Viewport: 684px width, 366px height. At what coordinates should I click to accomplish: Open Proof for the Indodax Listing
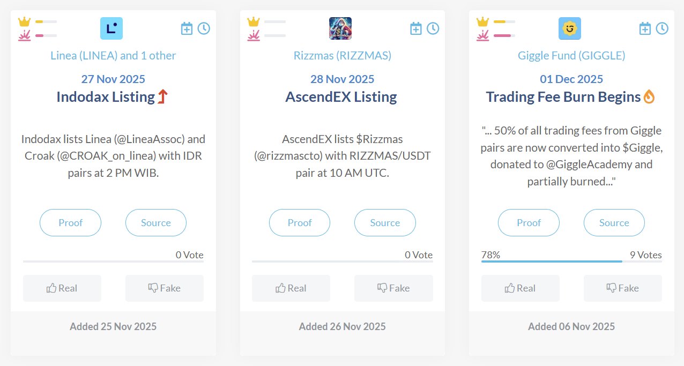pyautogui.click(x=70, y=223)
